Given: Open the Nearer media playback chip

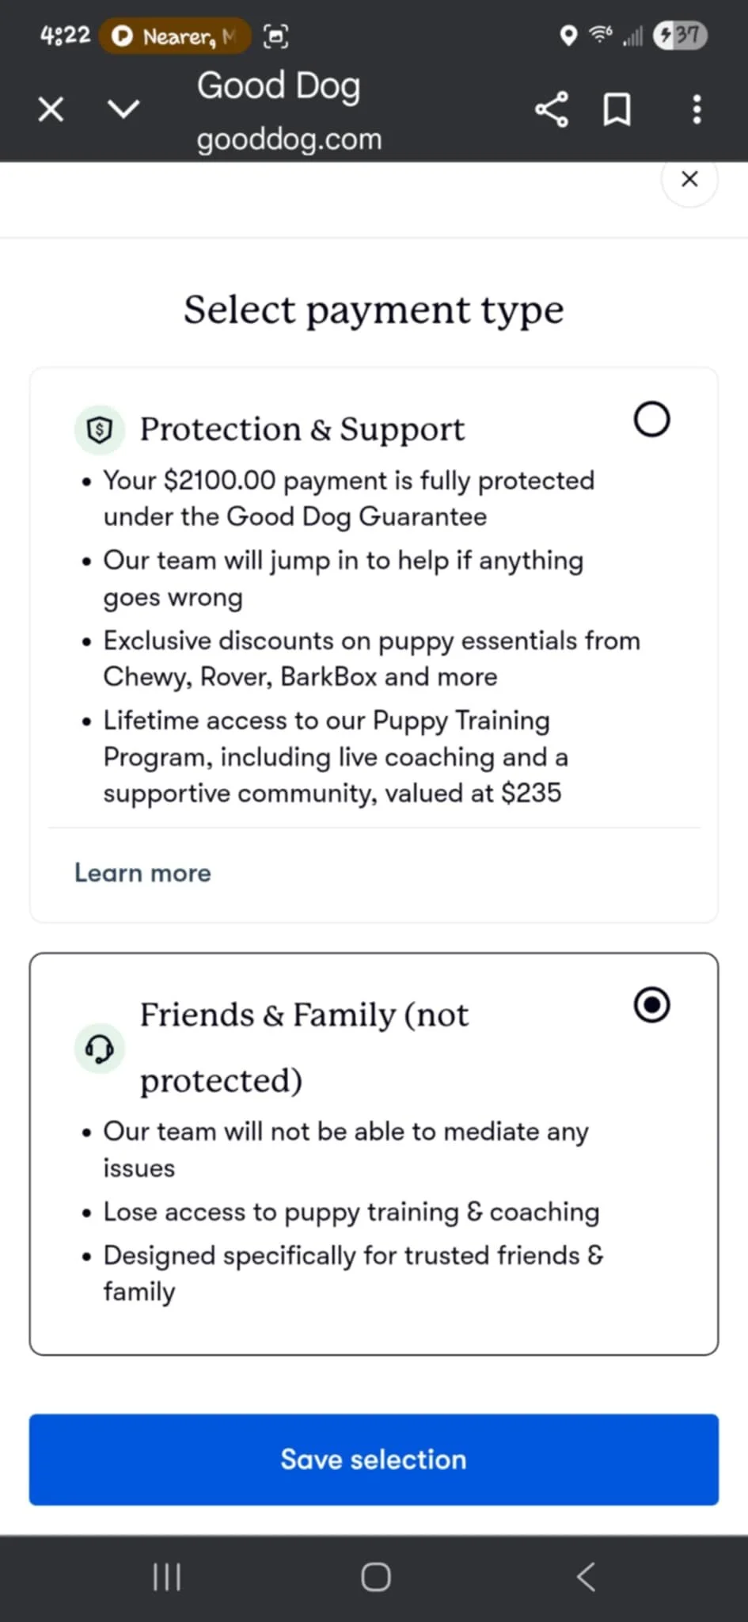Looking at the screenshot, I should (x=175, y=36).
